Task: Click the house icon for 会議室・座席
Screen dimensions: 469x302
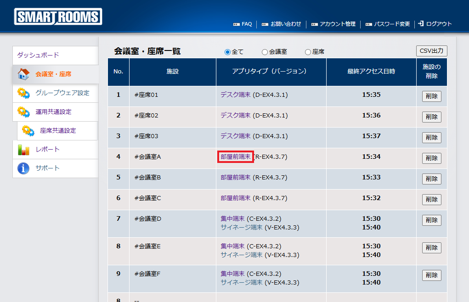Action: tap(23, 74)
